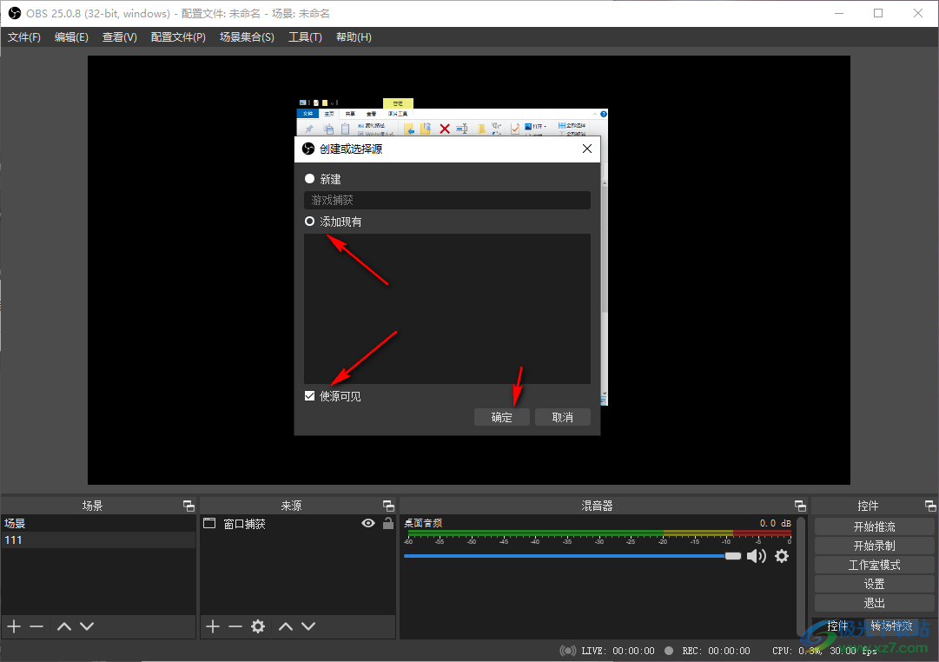
Task: Remove selected source with minus icon
Action: pos(235,626)
